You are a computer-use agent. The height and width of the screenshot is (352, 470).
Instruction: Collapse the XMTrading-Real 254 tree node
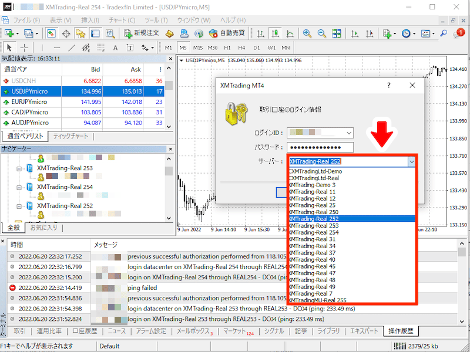[x=19, y=188]
